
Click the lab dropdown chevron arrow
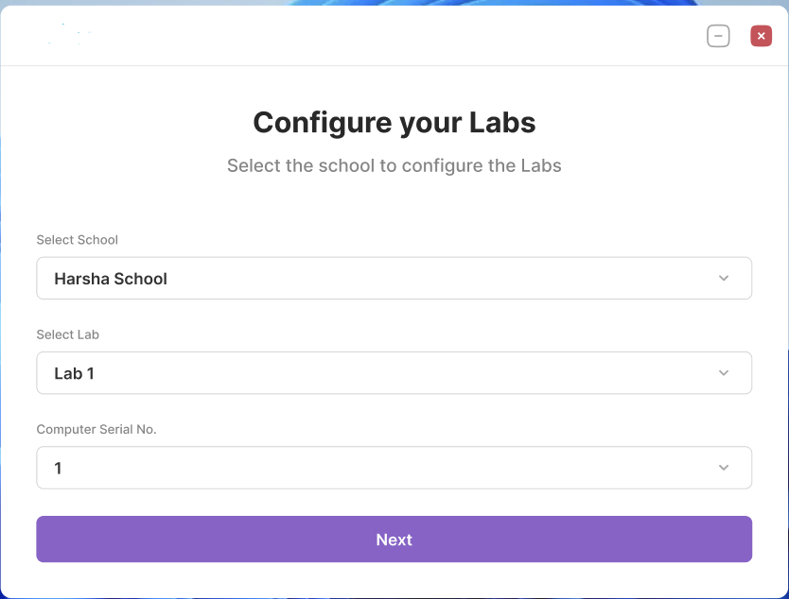coord(724,373)
